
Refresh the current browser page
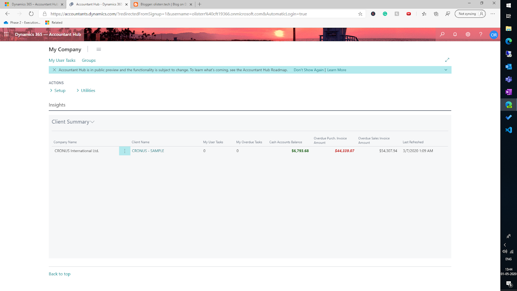pos(31,14)
